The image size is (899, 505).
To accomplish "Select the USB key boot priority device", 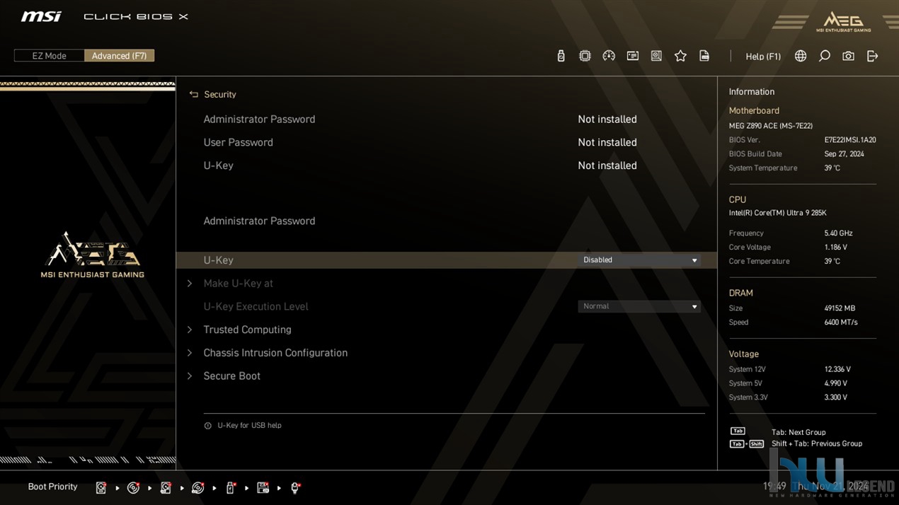I will (231, 487).
